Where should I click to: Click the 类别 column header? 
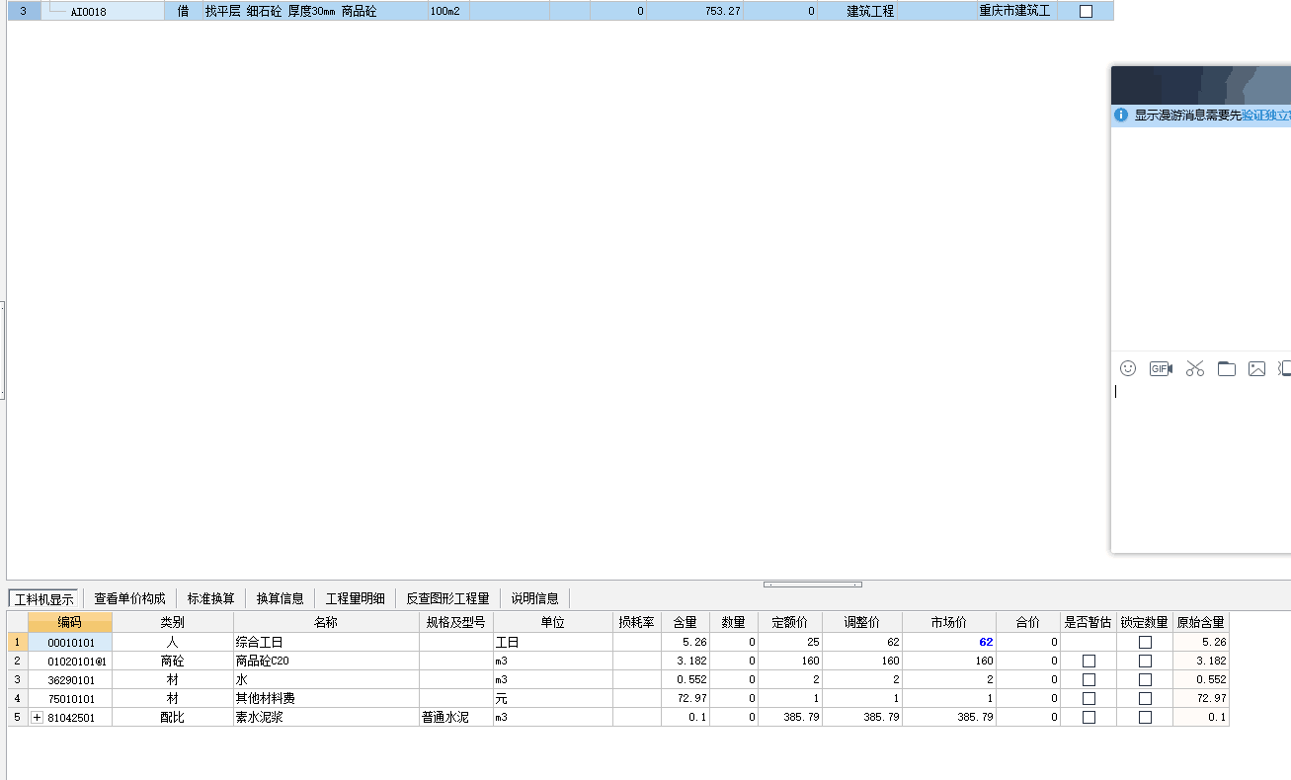click(173, 623)
